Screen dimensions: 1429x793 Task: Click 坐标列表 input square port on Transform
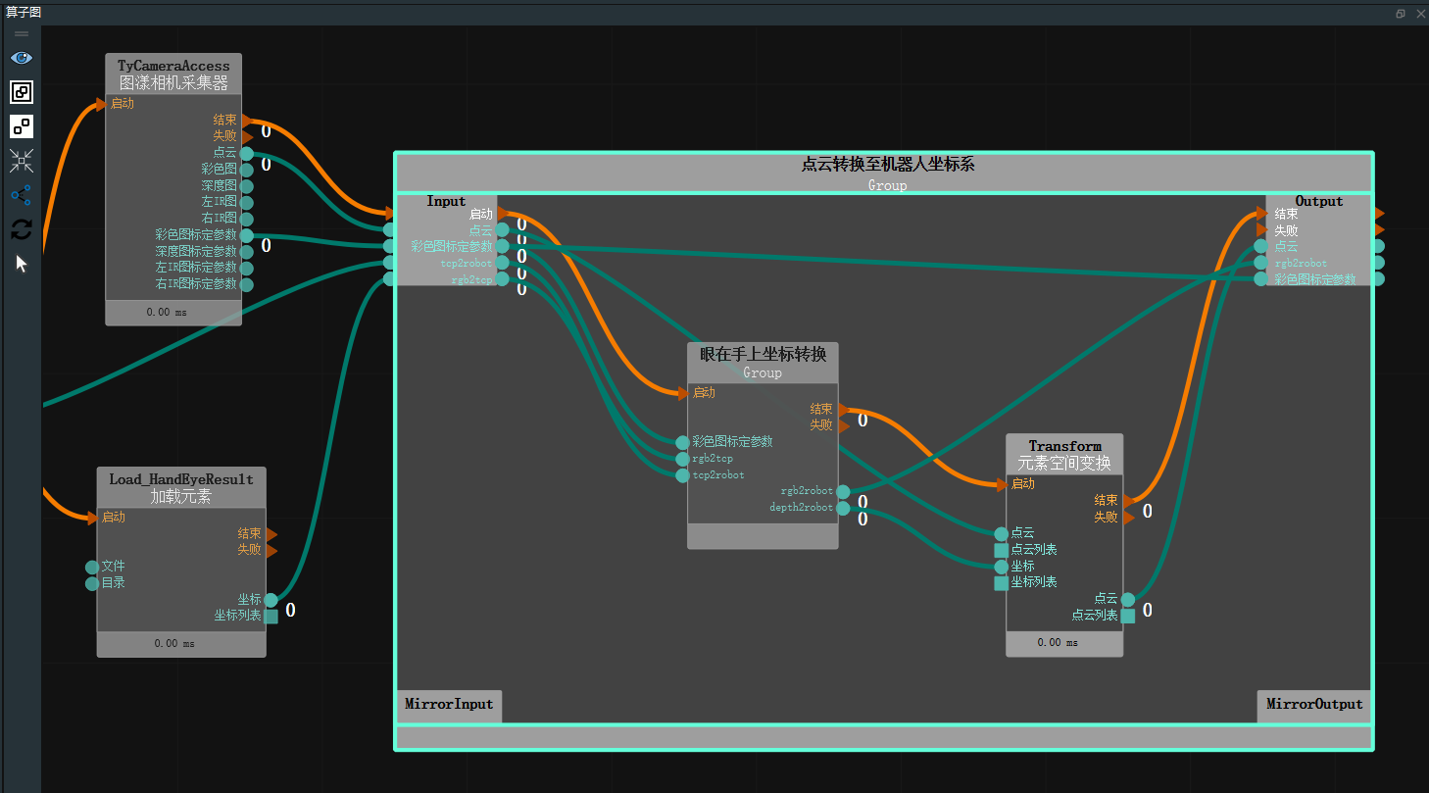coord(1001,583)
